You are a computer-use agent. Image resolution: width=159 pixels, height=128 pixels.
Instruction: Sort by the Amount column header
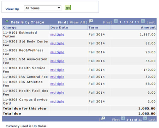tap(148, 27)
